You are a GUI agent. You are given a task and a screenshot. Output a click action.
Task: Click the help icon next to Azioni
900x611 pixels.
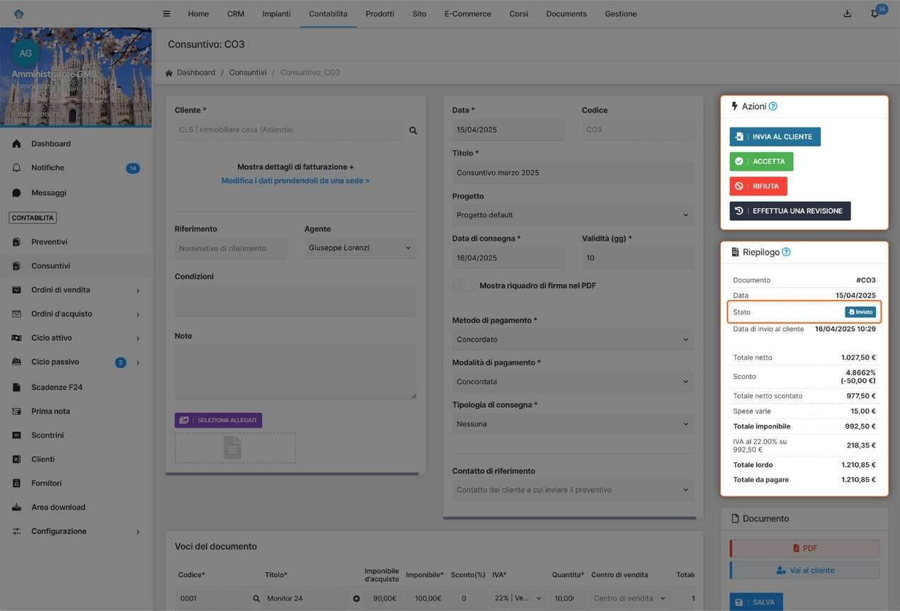coord(773,106)
